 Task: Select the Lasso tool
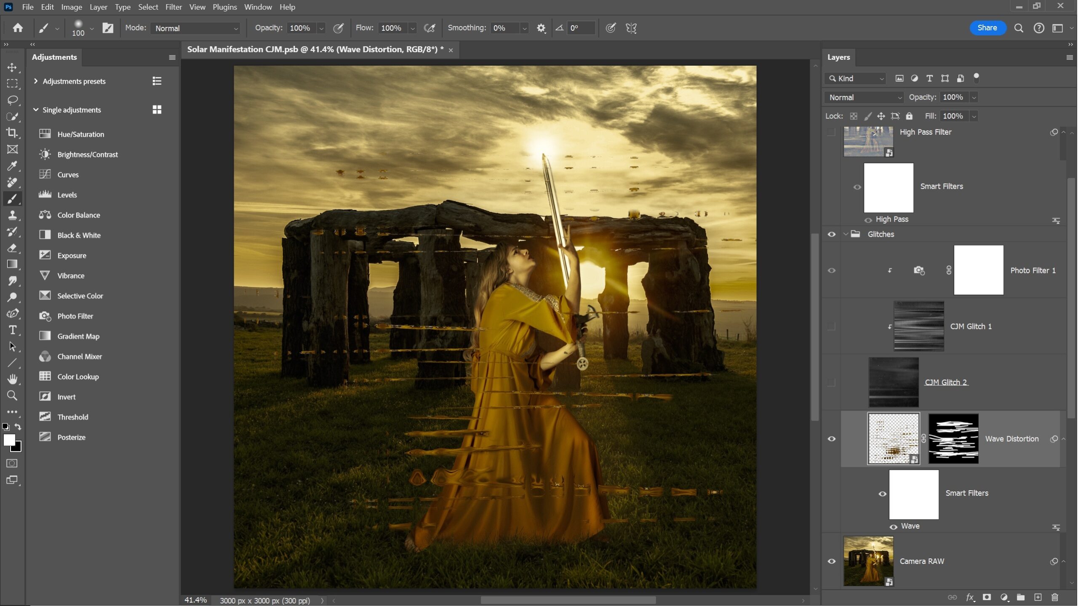point(12,100)
